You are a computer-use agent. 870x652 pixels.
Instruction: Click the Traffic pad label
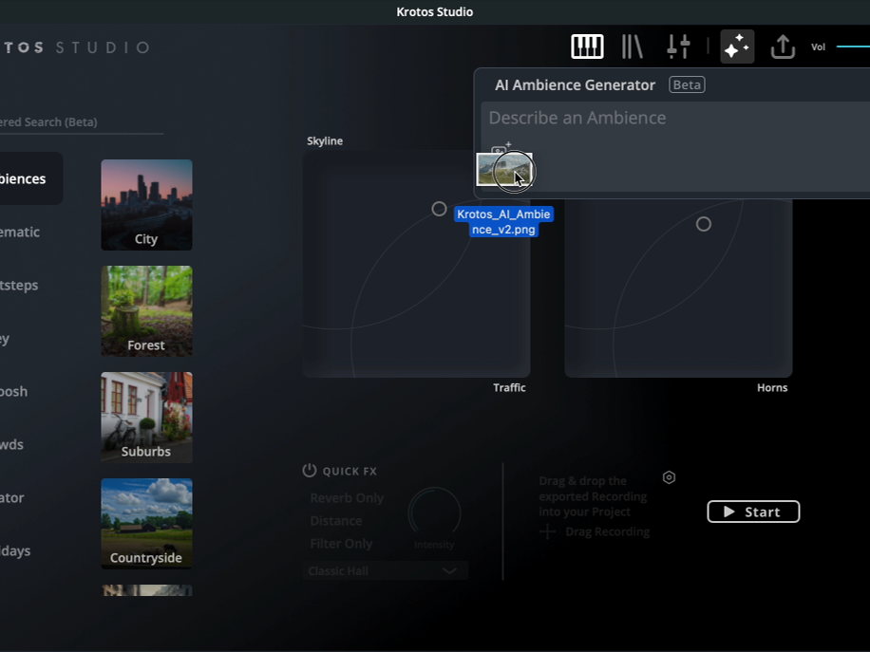click(509, 387)
